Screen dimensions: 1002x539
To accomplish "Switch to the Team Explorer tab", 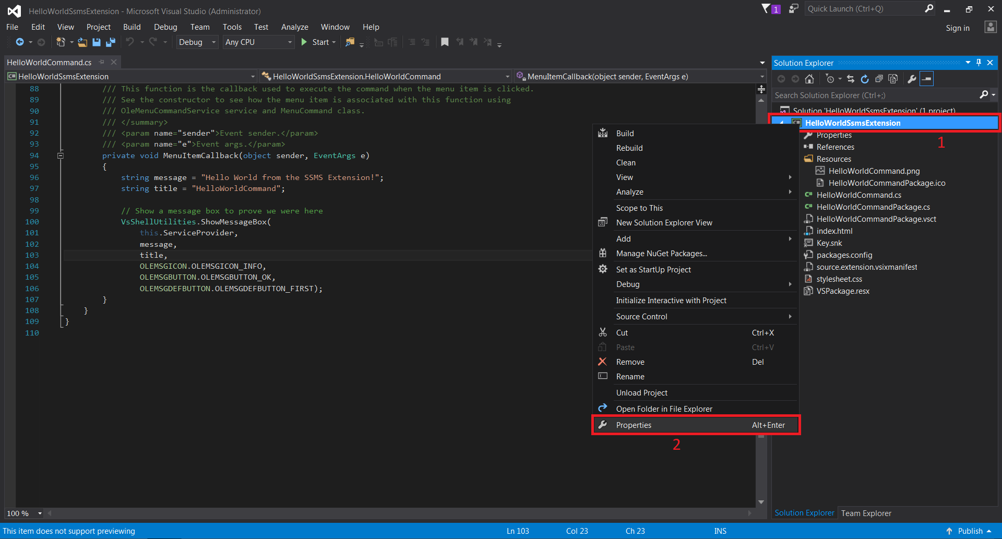I will (866, 513).
